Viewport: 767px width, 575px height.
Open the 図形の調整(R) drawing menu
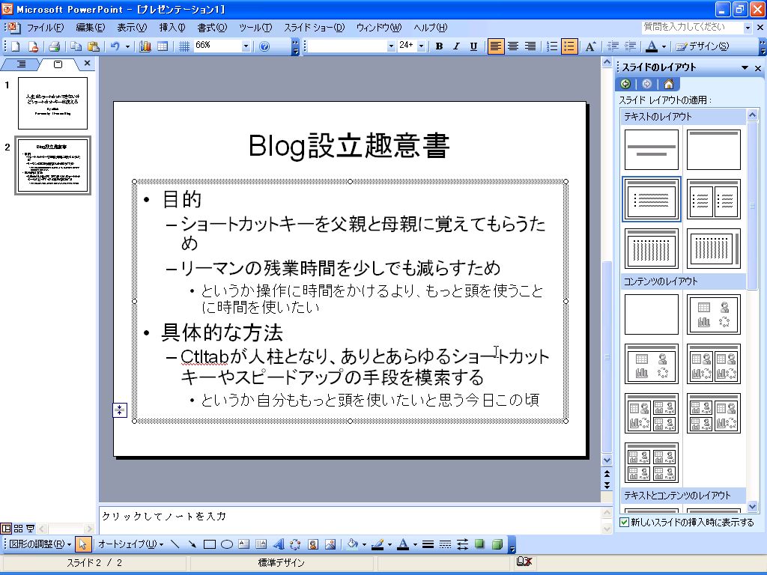(x=40, y=544)
